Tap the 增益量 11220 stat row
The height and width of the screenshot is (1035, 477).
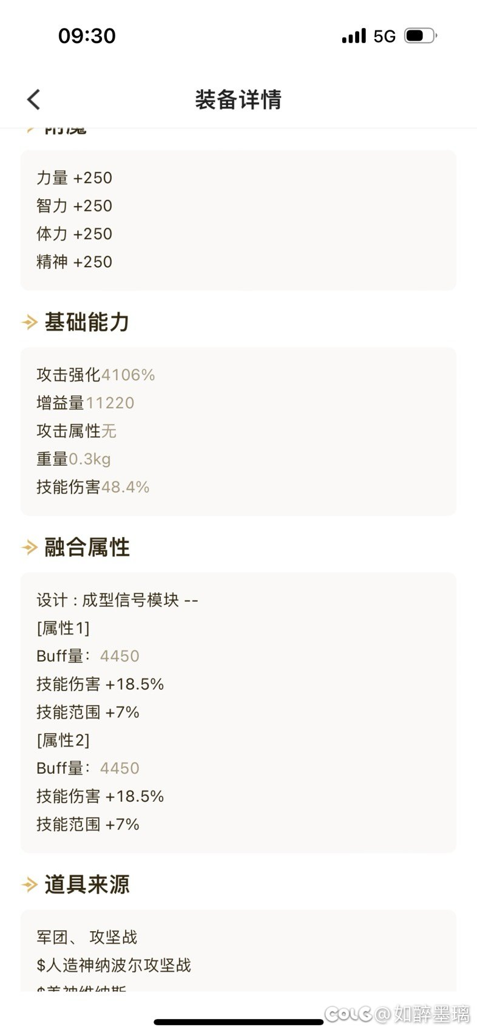pos(85,403)
